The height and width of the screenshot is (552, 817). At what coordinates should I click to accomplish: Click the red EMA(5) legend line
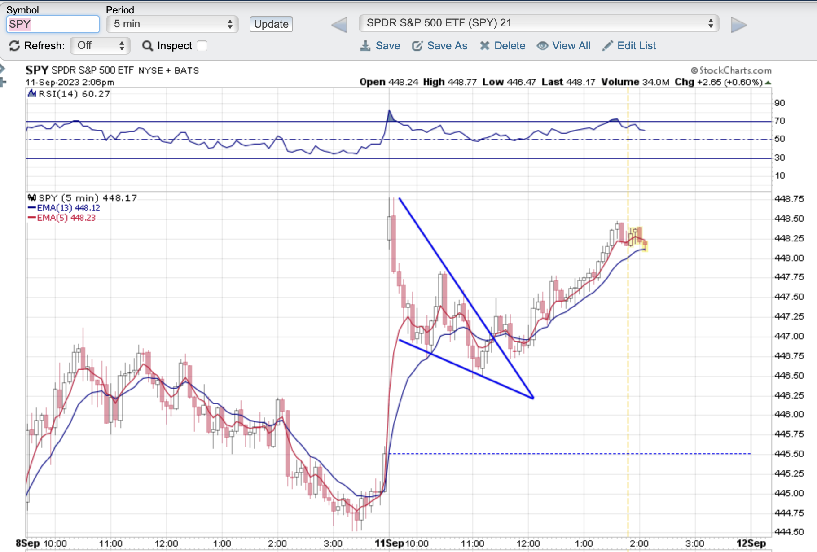pos(32,218)
